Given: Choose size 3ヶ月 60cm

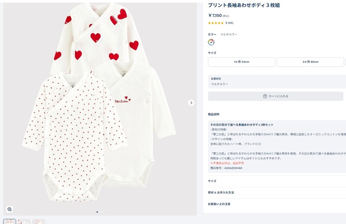Looking at the screenshot, I should [x=310, y=62].
